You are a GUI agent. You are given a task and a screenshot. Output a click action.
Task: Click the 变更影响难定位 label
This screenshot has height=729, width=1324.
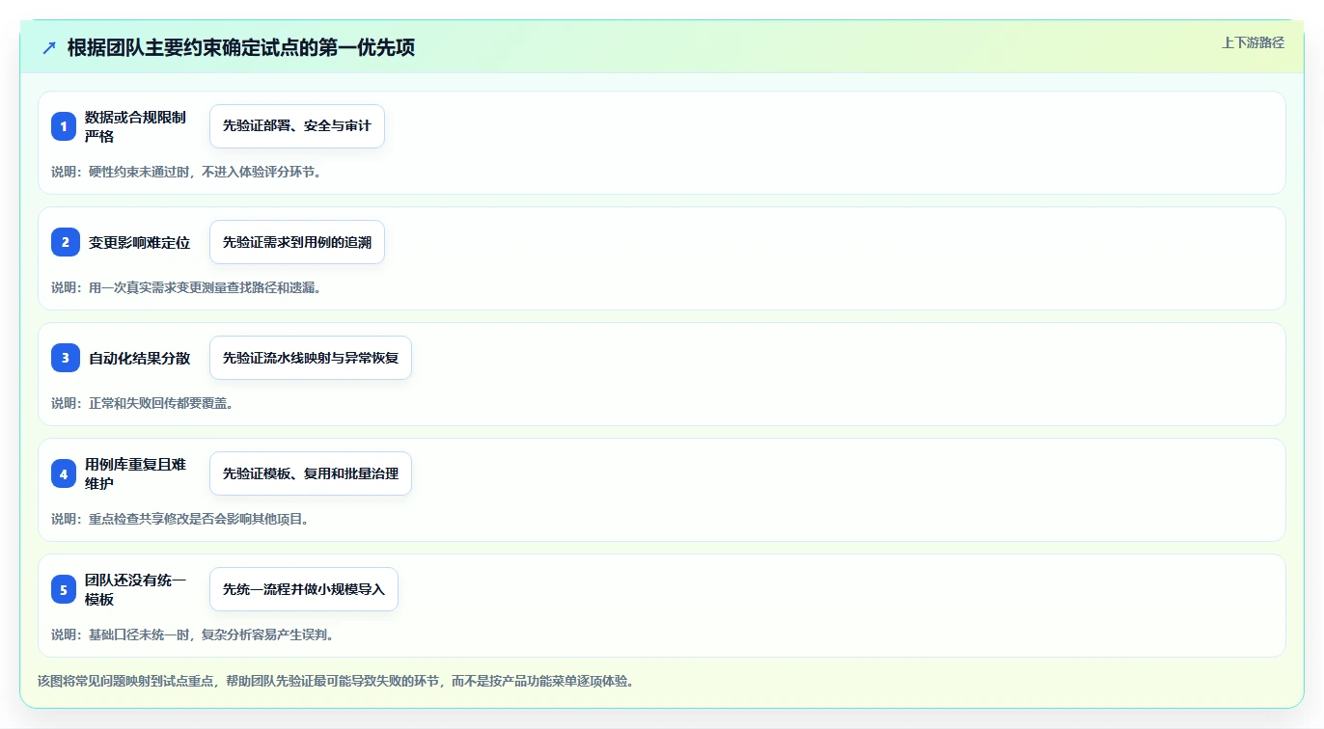(140, 242)
